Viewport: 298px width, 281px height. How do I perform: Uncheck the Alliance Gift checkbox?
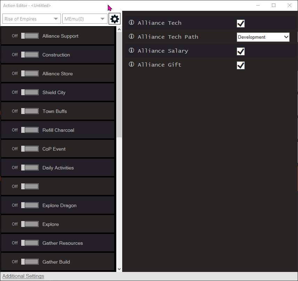click(x=241, y=65)
